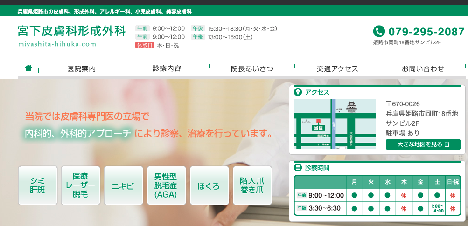Image resolution: width=468 pixels, height=226 pixels.
Task: Open the 医療レーザー脱毛 button
Action: [x=81, y=185]
